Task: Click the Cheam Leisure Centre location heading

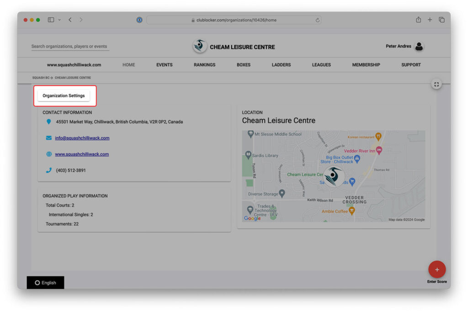Action: [278, 121]
